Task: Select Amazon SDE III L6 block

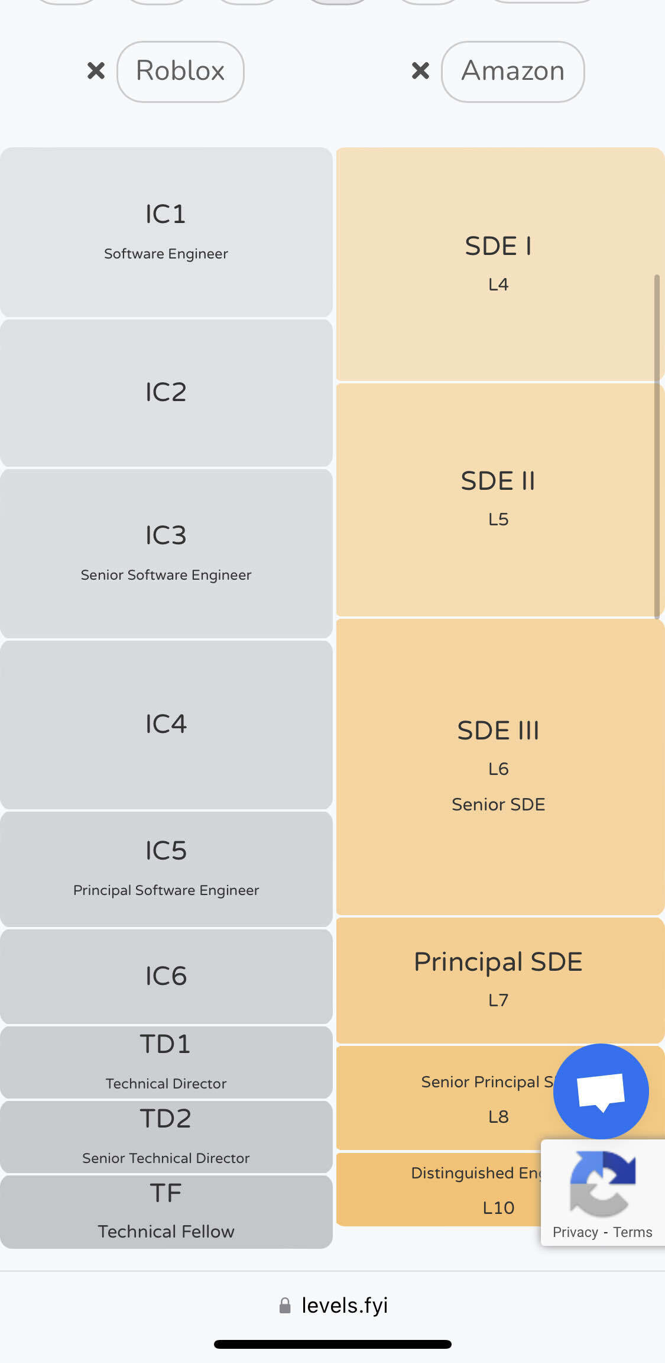Action: tap(498, 766)
